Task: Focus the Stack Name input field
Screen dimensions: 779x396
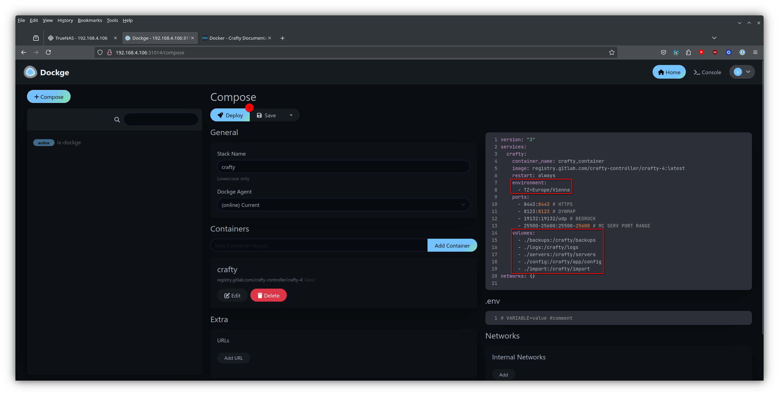Action: 343,167
